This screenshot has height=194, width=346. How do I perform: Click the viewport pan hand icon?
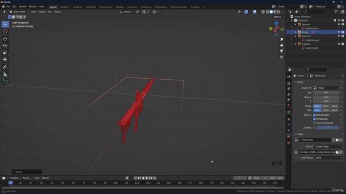(281, 45)
